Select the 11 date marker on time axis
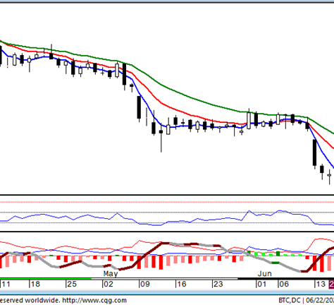The width and height of the screenshot is (334, 305). (x=6, y=284)
